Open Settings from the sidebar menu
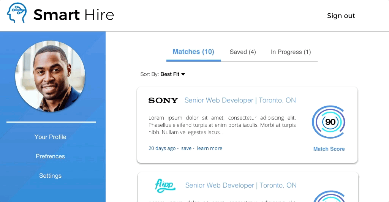Viewport: 389px width, 202px height. (50, 176)
